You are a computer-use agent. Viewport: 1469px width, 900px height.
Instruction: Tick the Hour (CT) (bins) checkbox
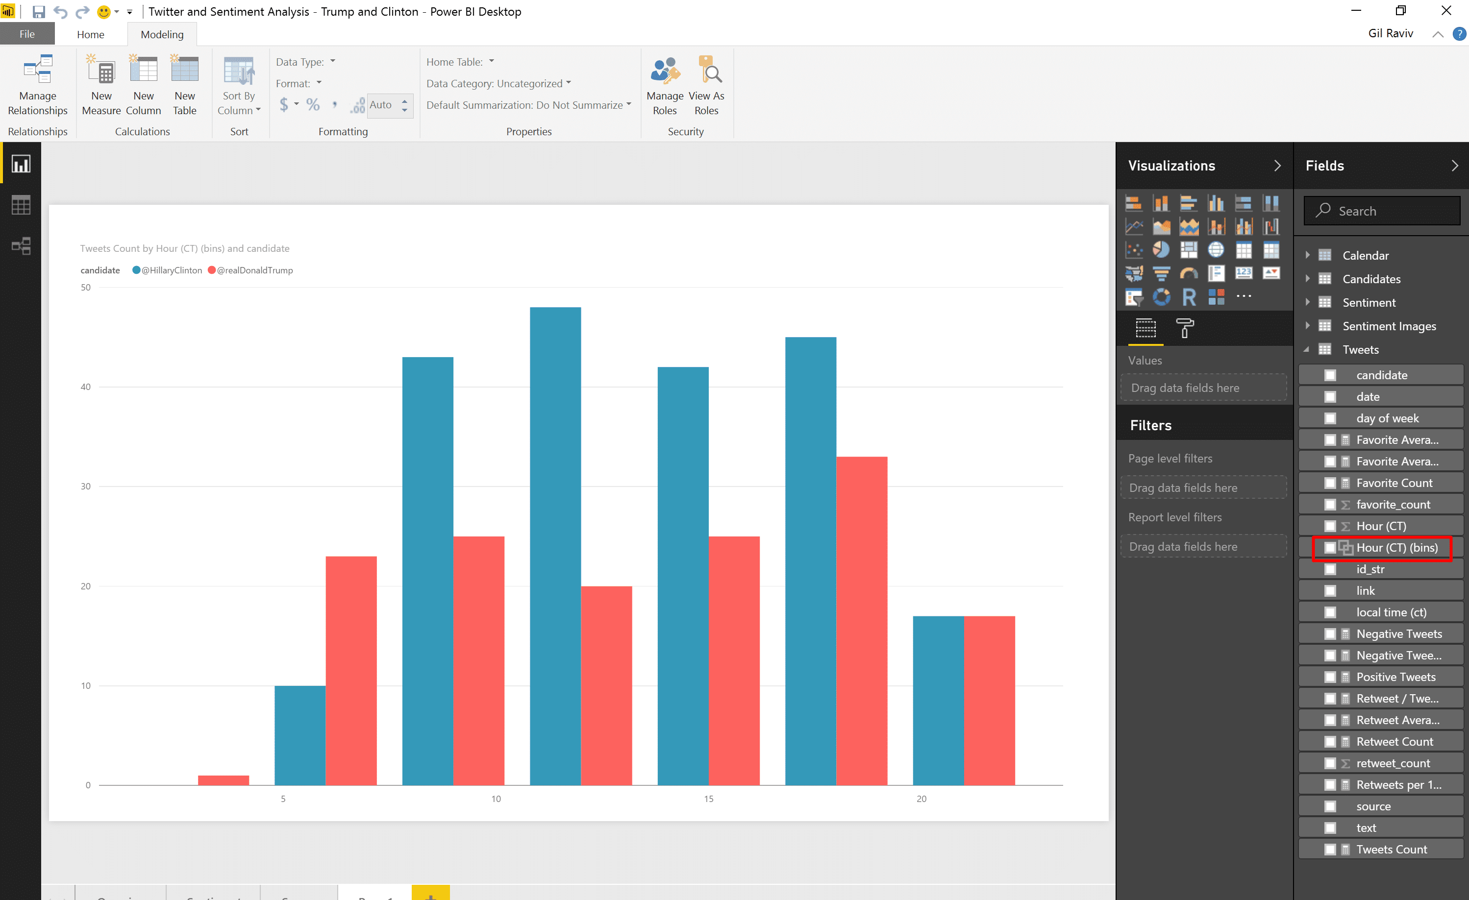tap(1329, 547)
